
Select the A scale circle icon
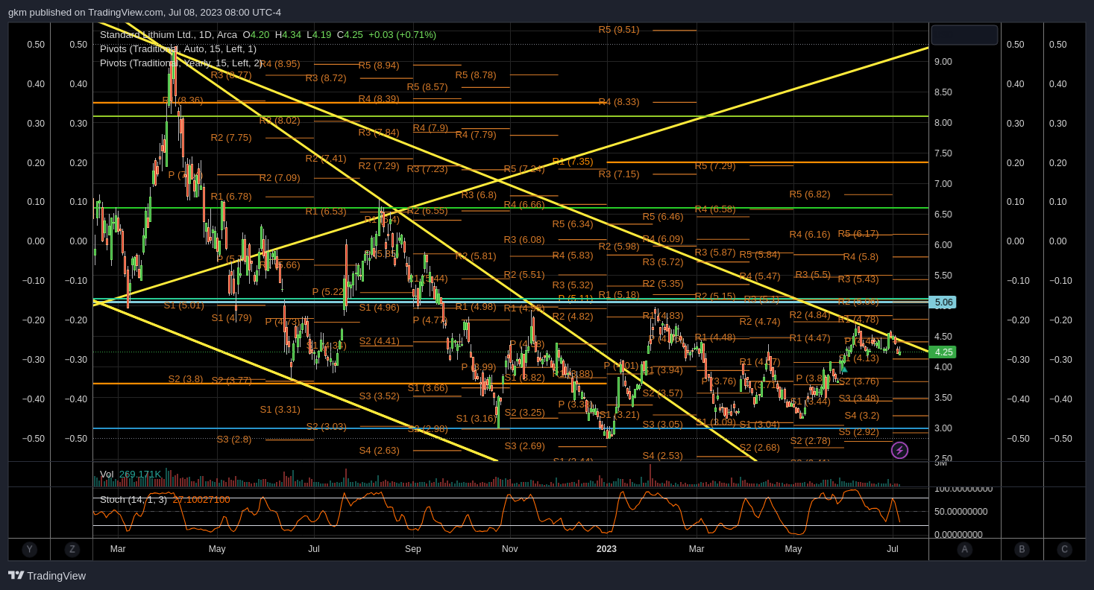964,550
